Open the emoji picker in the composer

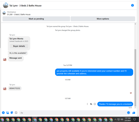128,113
